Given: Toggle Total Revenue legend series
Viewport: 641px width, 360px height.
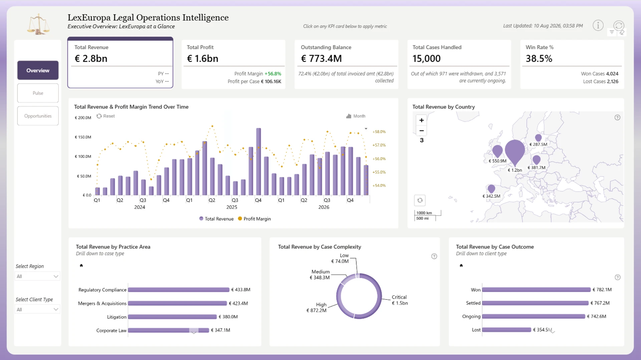Looking at the screenshot, I should pos(216,219).
